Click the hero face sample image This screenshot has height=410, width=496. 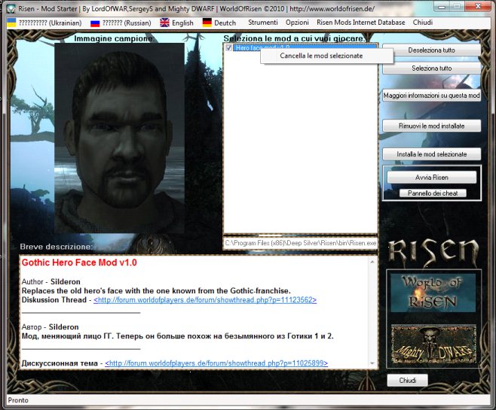119,138
